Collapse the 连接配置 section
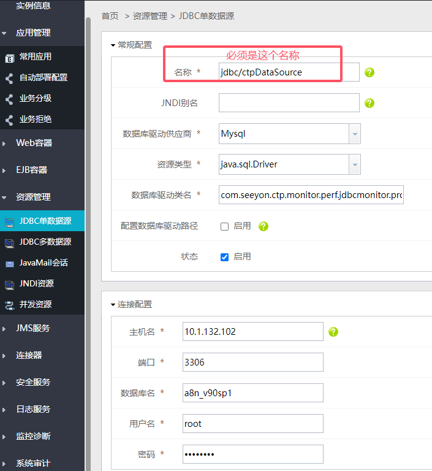 113,305
